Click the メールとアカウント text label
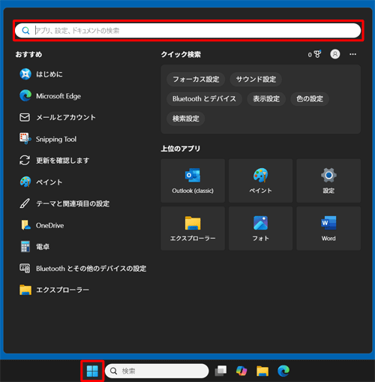 coord(66,117)
